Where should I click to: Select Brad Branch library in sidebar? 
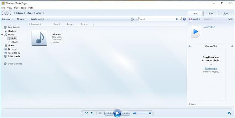(x=12, y=28)
